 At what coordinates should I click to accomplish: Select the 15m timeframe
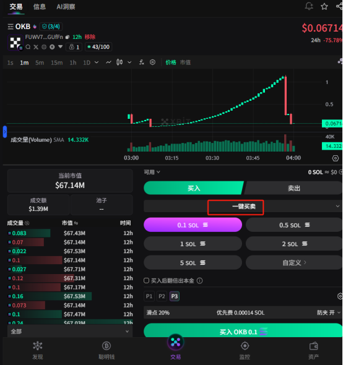pos(56,62)
